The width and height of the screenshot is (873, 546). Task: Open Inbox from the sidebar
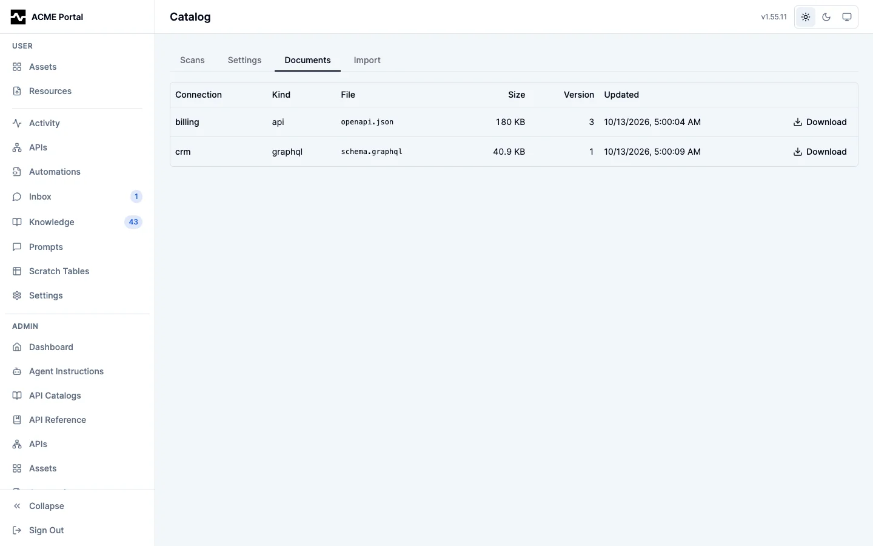coord(77,197)
